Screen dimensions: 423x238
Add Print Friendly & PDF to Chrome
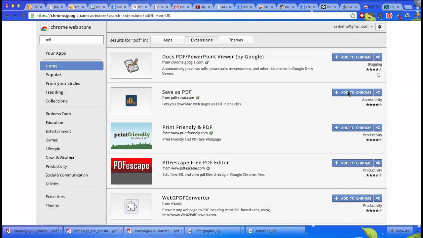click(352, 128)
